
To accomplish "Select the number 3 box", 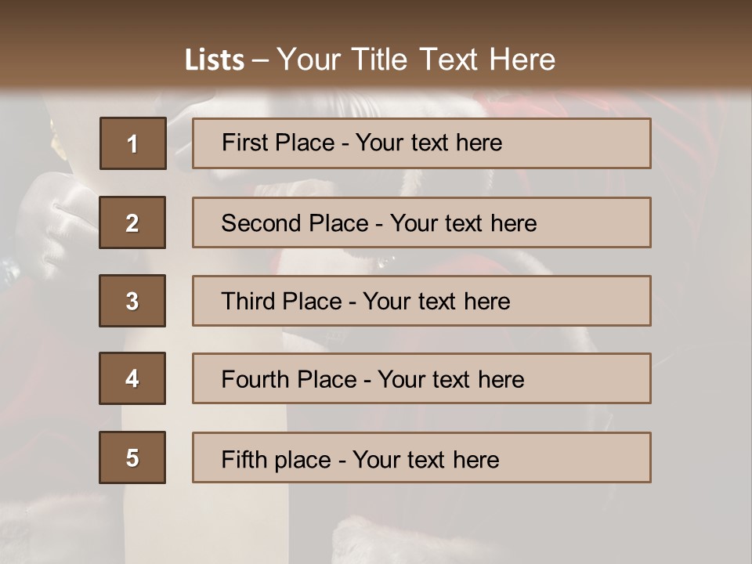I will 132,301.
